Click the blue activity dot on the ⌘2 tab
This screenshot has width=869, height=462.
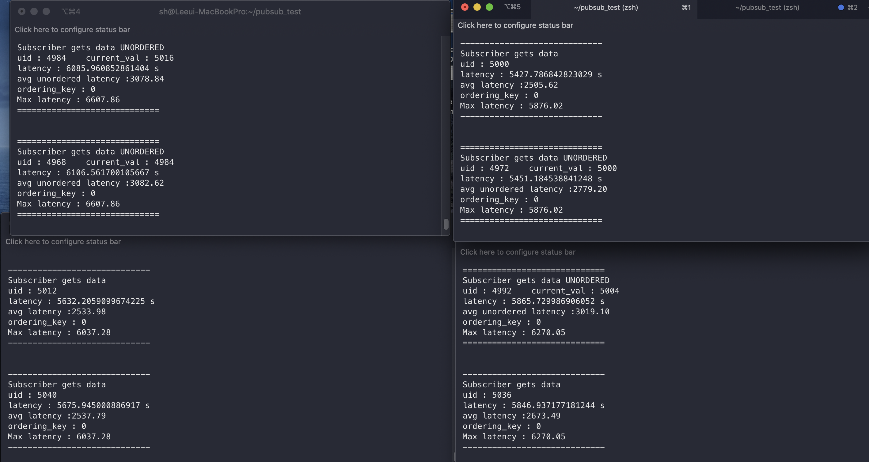pos(841,7)
